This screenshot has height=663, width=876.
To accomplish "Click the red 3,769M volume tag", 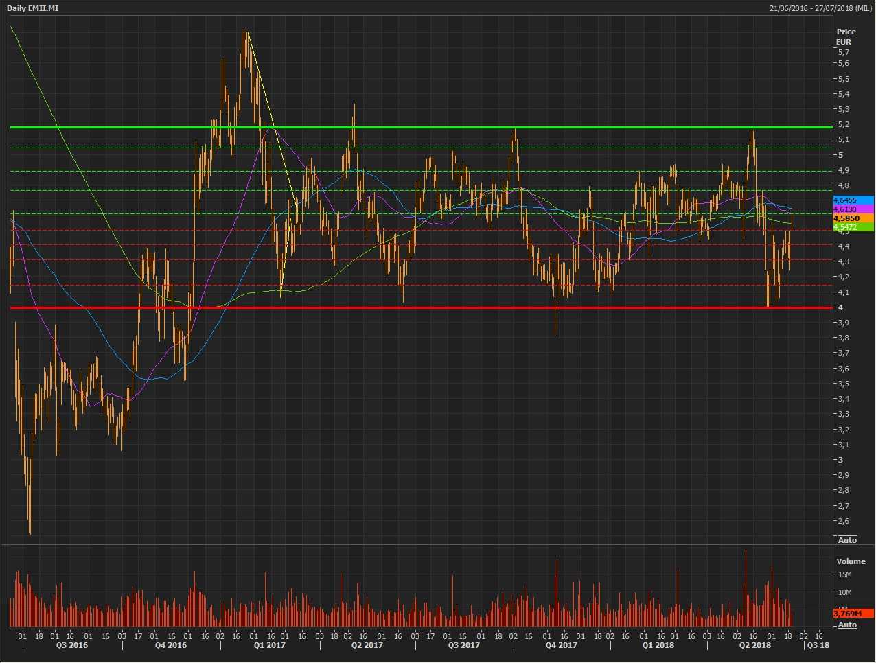I will pyautogui.click(x=852, y=613).
